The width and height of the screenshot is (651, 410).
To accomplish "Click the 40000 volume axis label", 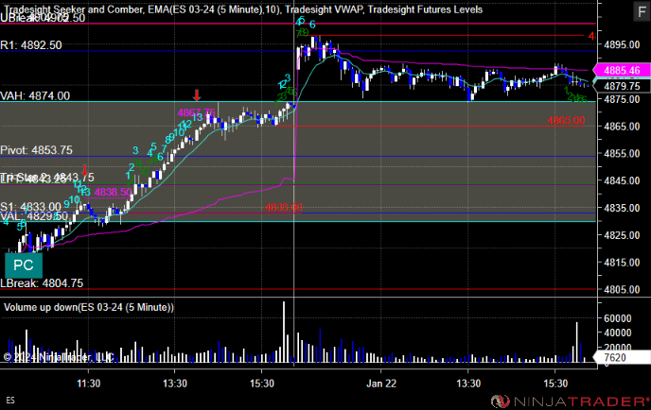I will pyautogui.click(x=618, y=333).
